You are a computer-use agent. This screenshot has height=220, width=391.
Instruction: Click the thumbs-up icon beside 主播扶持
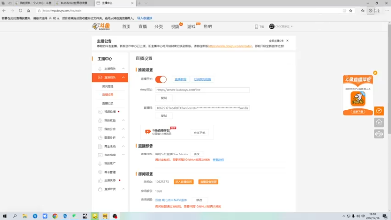(x=100, y=180)
